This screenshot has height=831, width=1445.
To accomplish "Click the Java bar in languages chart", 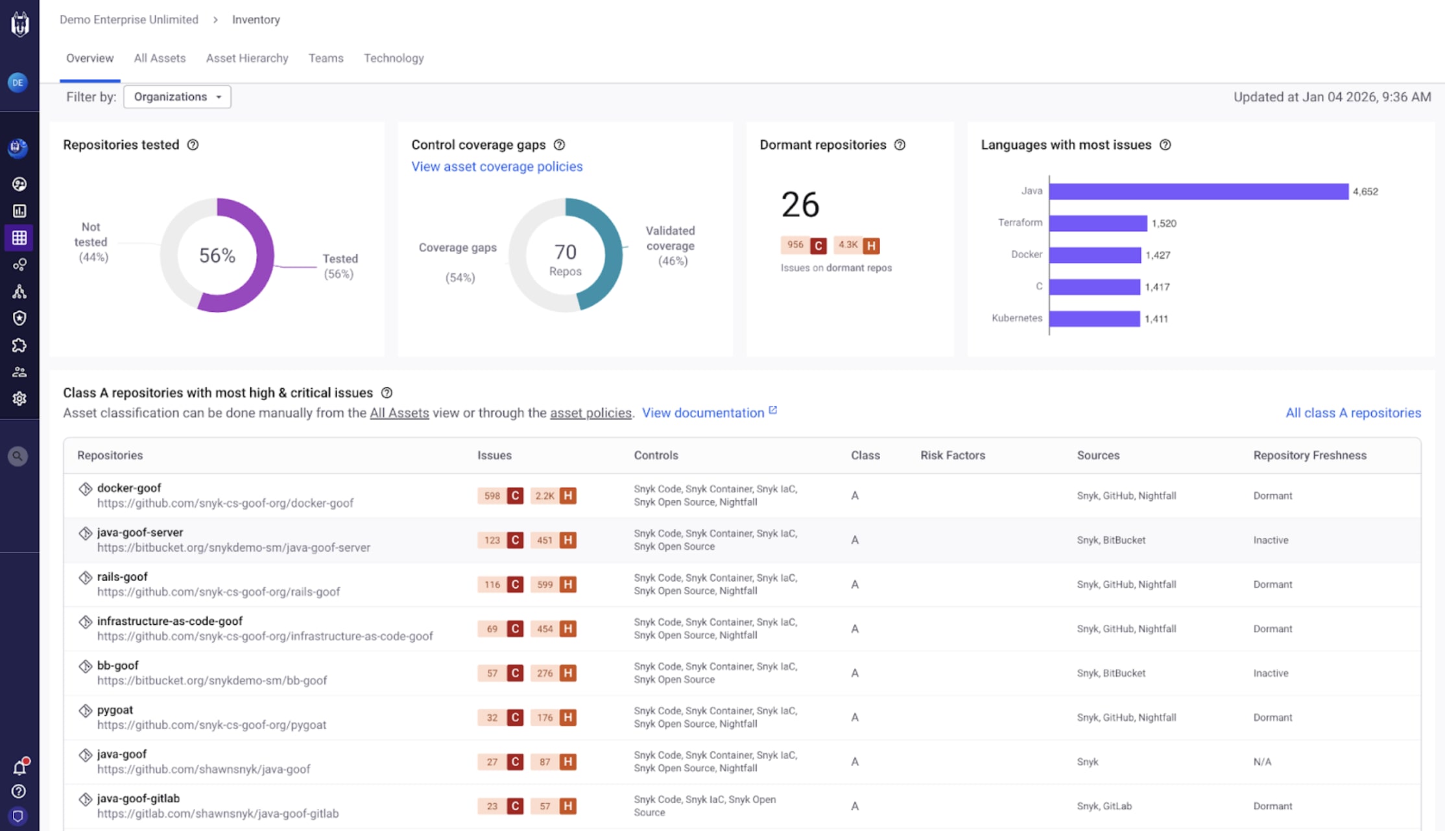I will point(1199,191).
